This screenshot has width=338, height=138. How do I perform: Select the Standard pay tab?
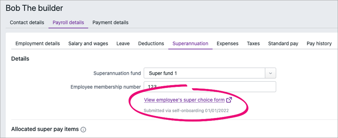coord(283,44)
